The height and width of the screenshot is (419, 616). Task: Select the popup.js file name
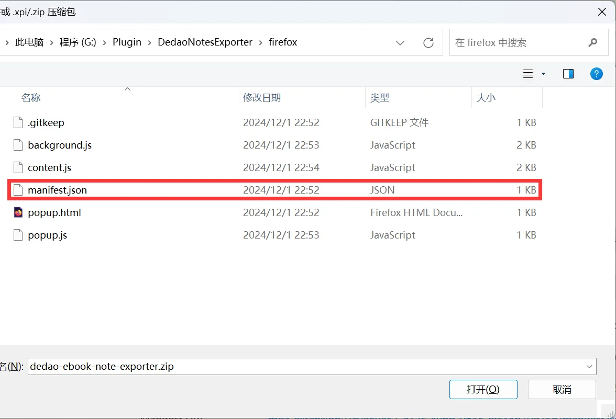[48, 234]
